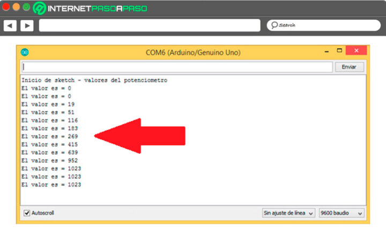Open the "Sin ajuste de línea" dropdown

tap(288, 213)
